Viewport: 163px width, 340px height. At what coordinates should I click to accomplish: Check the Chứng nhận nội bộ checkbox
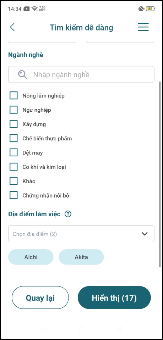(x=13, y=195)
